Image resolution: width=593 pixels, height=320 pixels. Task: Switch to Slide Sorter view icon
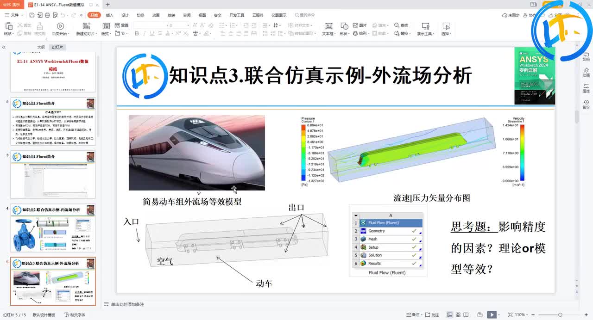(459, 315)
